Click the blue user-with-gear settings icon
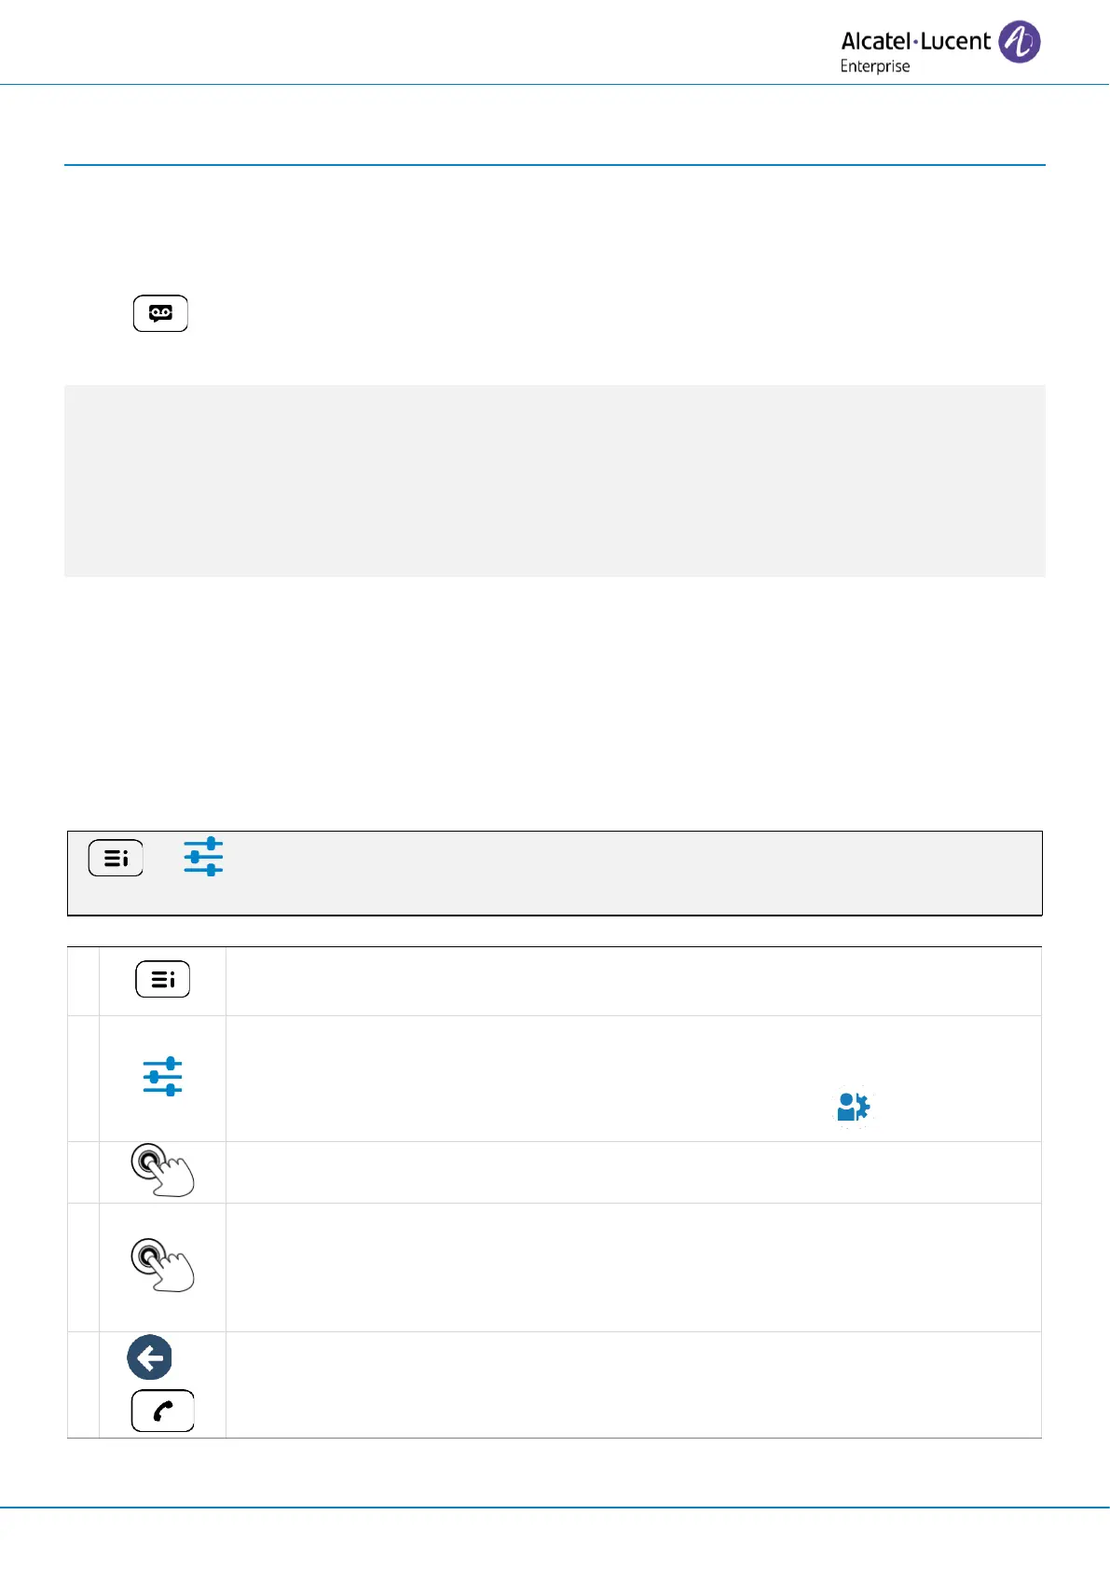1110x1570 pixels. pos(853,1107)
